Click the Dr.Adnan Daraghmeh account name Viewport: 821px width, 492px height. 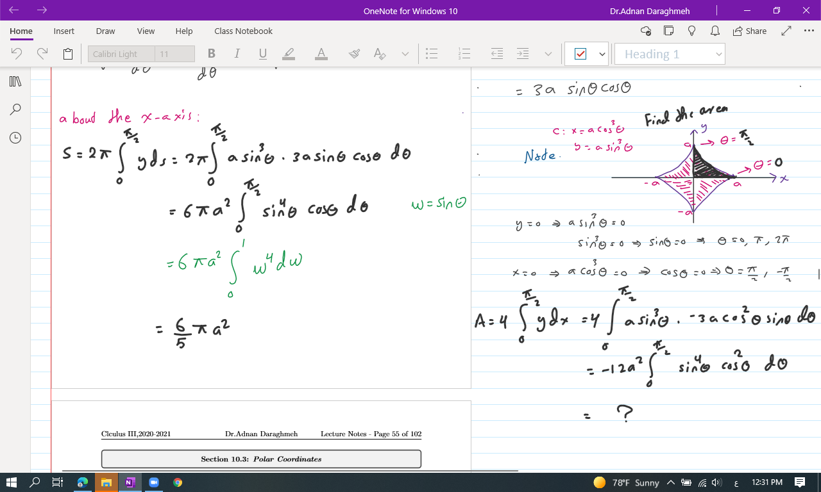point(650,11)
